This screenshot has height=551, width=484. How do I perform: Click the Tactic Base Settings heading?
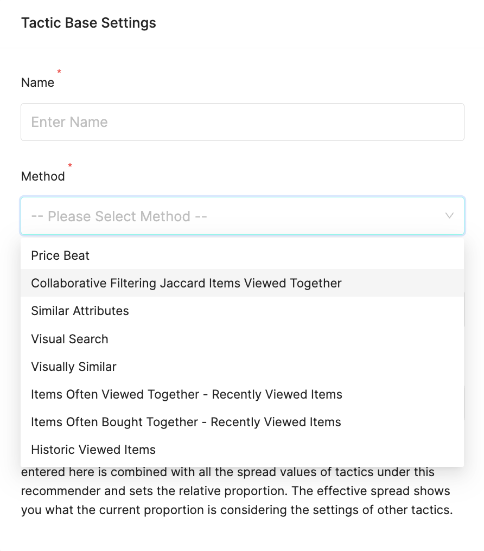point(88,23)
